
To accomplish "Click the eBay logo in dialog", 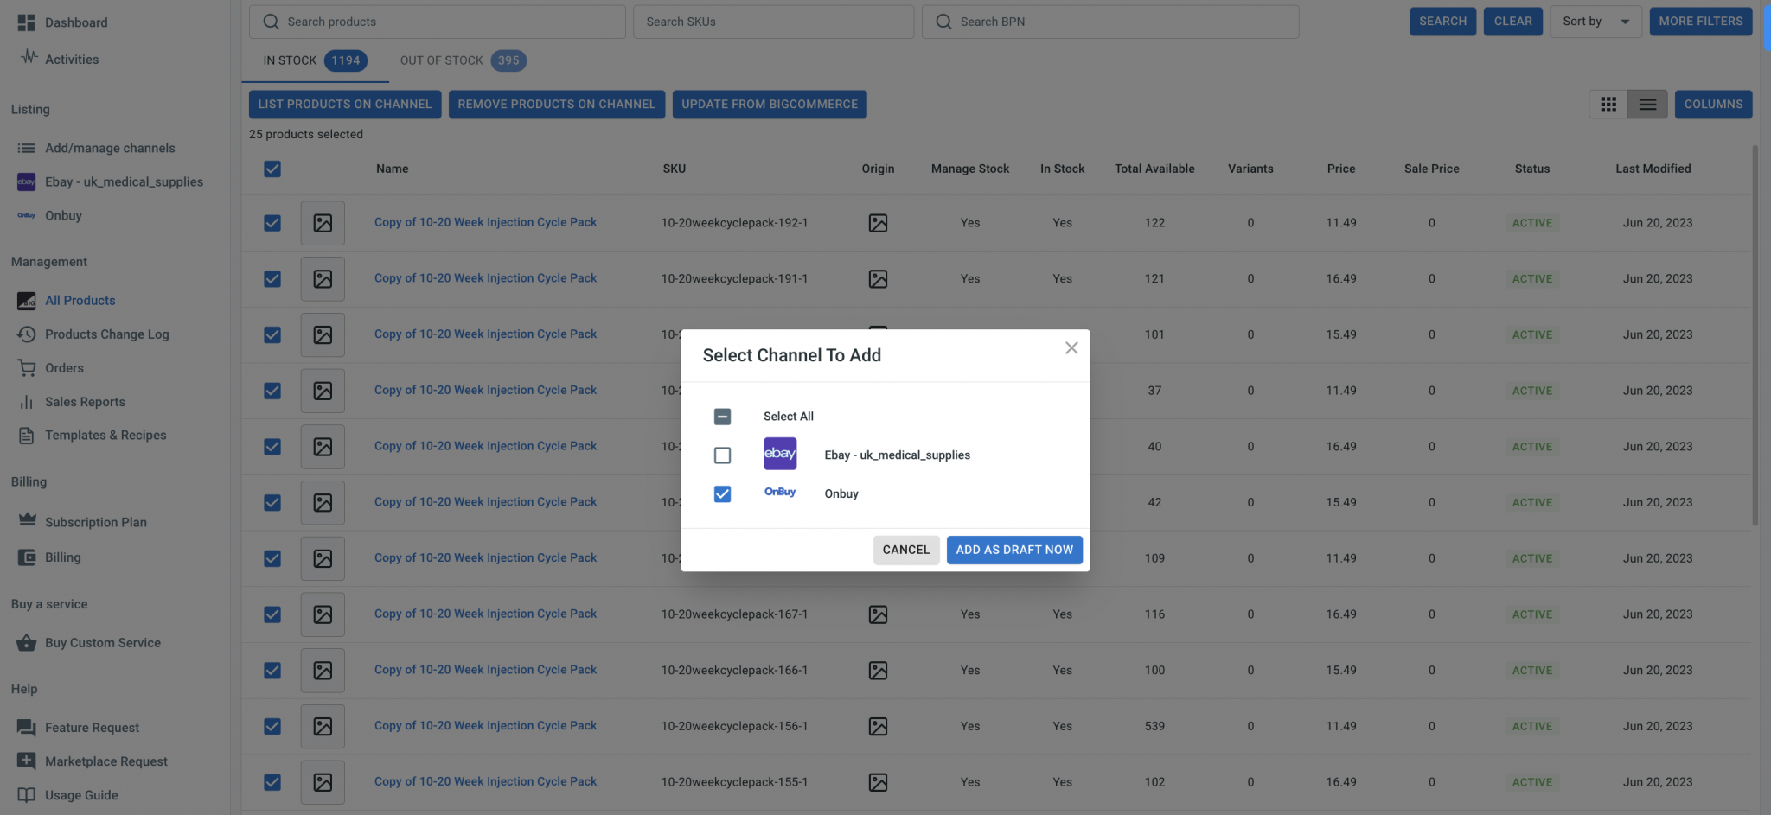I will [779, 454].
